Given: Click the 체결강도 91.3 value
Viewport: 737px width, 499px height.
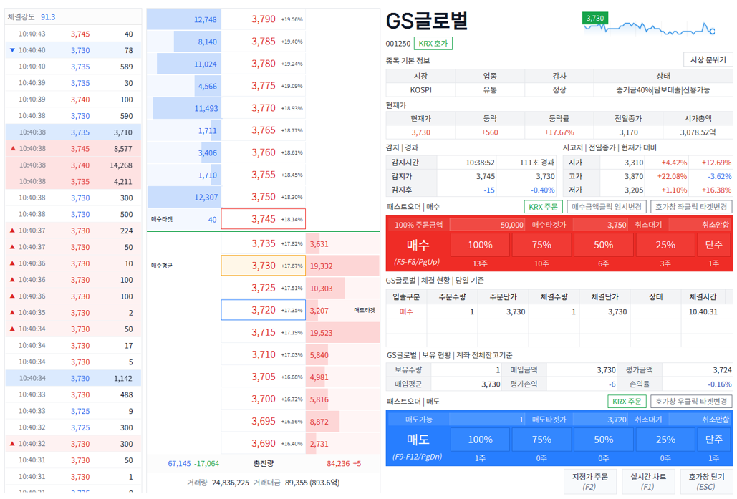Looking at the screenshot, I should pyautogui.click(x=48, y=17).
